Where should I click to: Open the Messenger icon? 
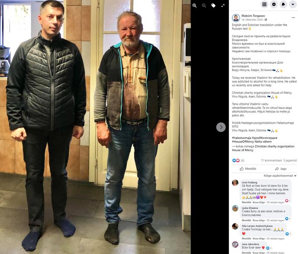(x=274, y=4)
